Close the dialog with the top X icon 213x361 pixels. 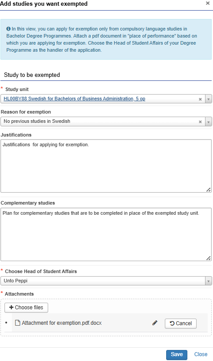(208, 3)
